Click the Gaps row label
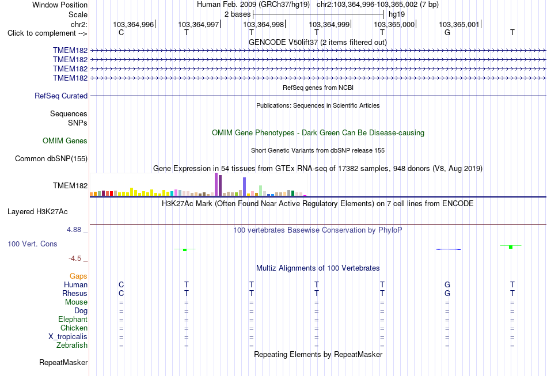The width and height of the screenshot is (547, 376). [78, 276]
